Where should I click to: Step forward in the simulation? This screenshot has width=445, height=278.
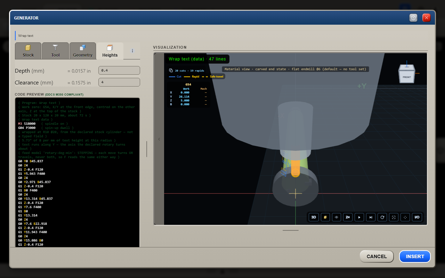tap(371, 217)
